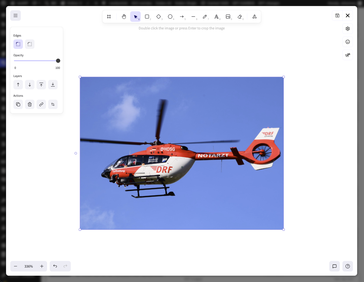
Task: Open settings via the gear icon
Action: pyautogui.click(x=348, y=29)
